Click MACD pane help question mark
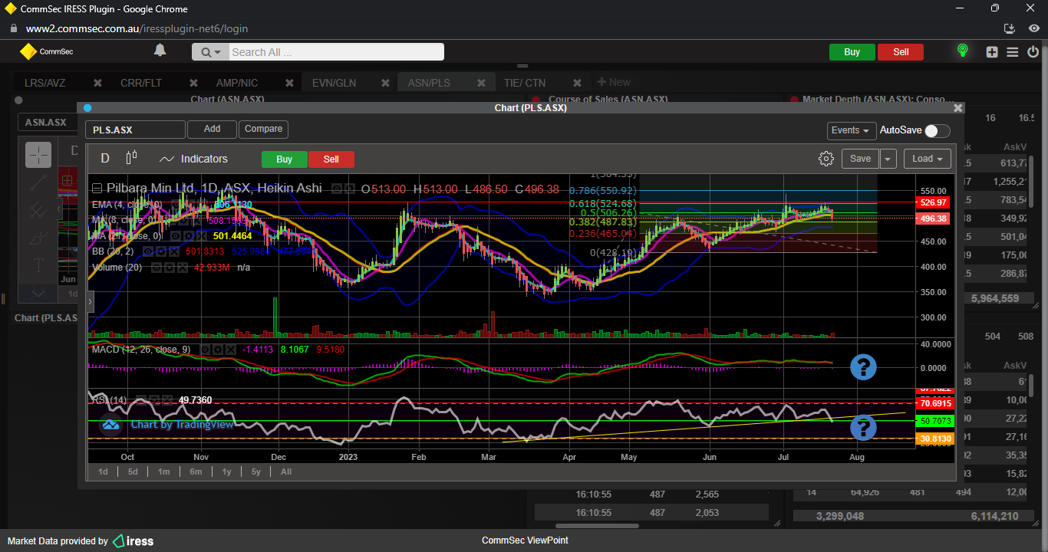This screenshot has width=1048, height=552. pyautogui.click(x=863, y=367)
